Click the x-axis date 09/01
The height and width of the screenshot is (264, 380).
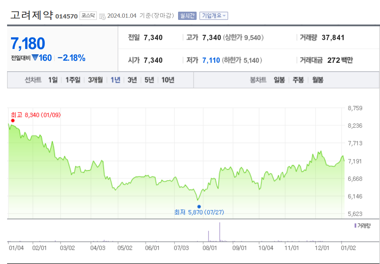click(x=240, y=248)
